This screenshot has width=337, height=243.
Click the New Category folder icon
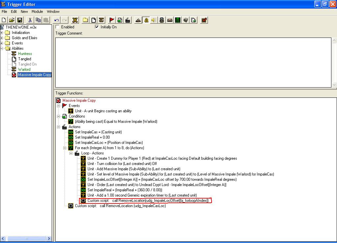click(x=85, y=20)
